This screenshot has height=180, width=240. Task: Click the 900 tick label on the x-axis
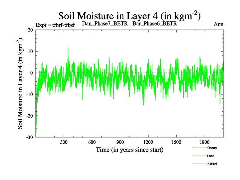(120, 142)
